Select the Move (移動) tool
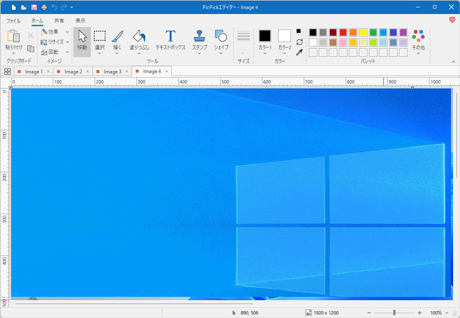The height and width of the screenshot is (318, 460). (82, 40)
